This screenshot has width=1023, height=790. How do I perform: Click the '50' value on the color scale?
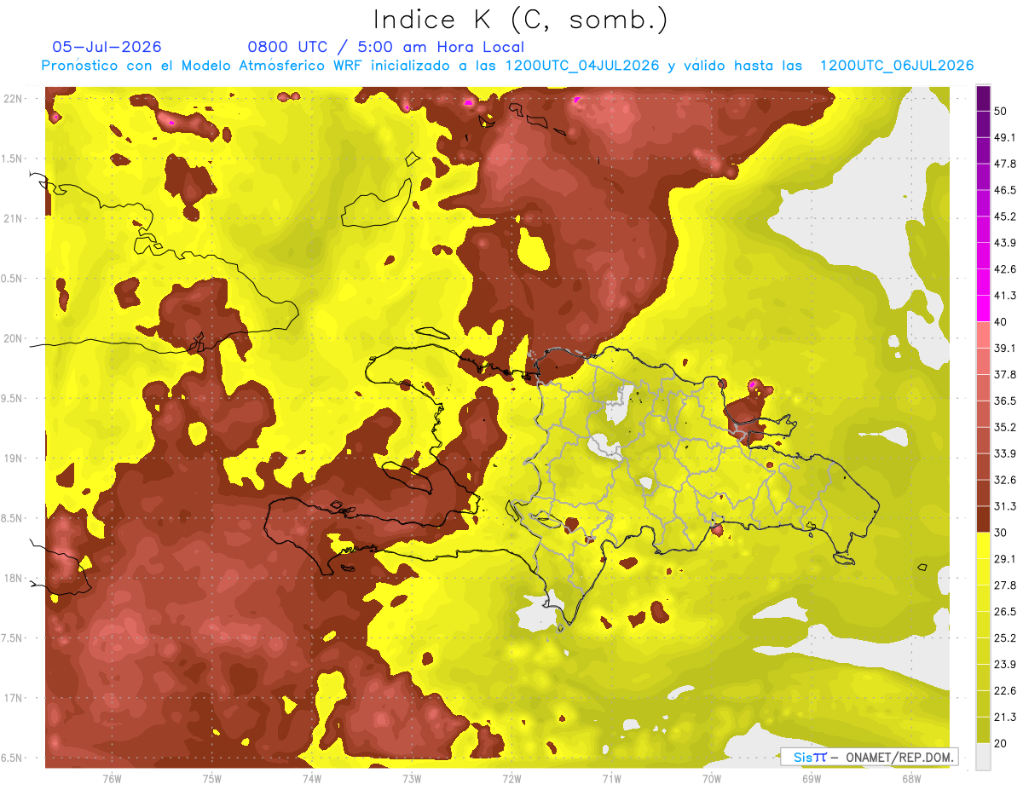[x=1001, y=111]
